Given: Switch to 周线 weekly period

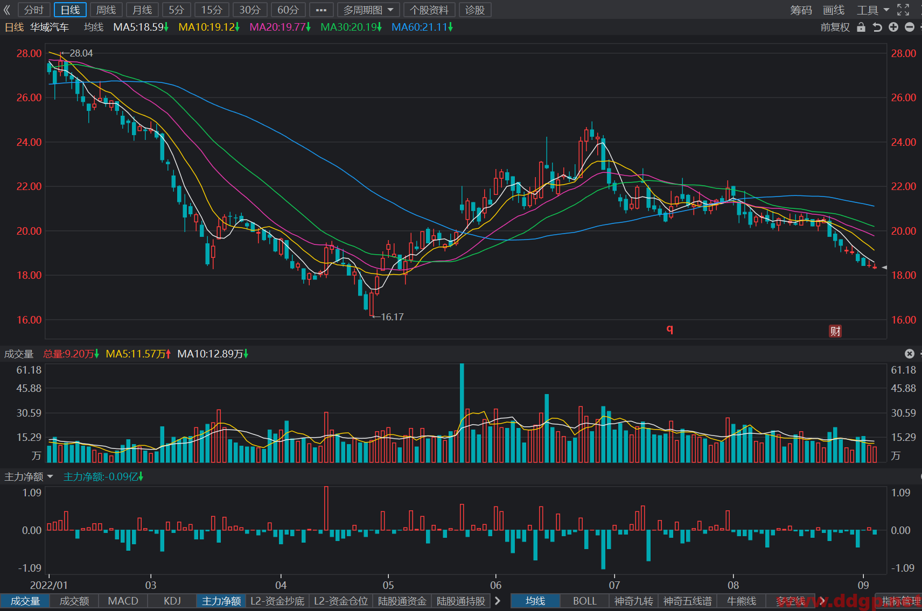Looking at the screenshot, I should point(106,10).
